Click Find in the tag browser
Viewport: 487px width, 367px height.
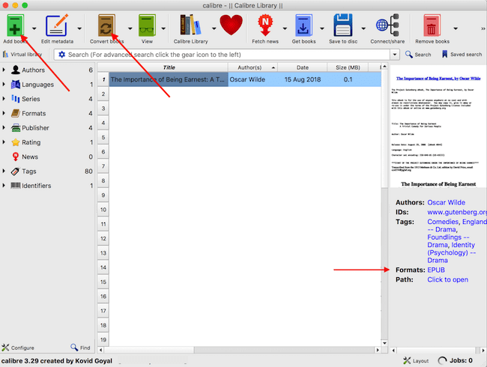point(80,348)
